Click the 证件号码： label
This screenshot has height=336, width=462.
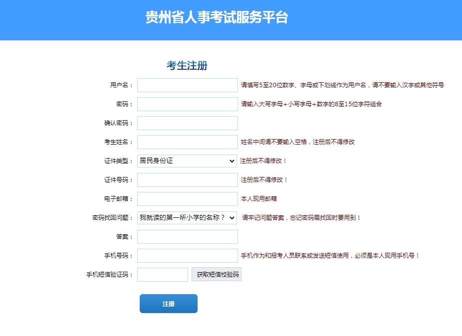(x=118, y=180)
